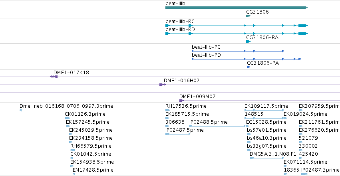Click the 330002 EST label

point(308,146)
